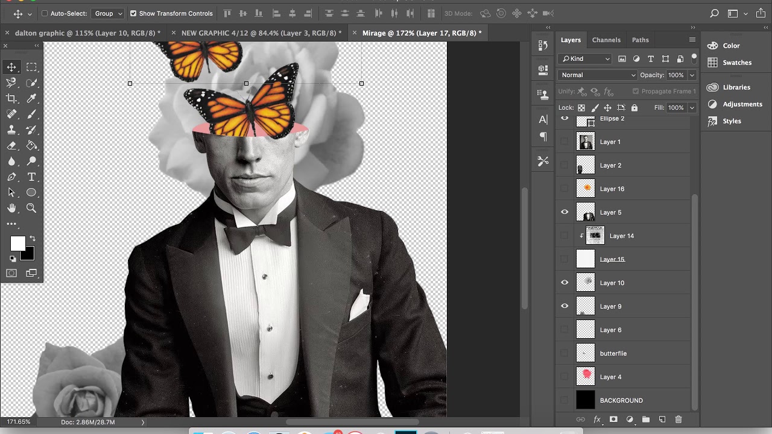Uncheck Show Transform Controls
The image size is (772, 434).
point(133,13)
